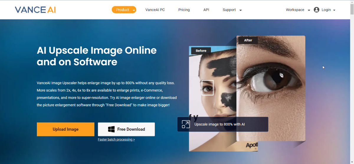Expand the Login dropdown arrow

point(334,10)
